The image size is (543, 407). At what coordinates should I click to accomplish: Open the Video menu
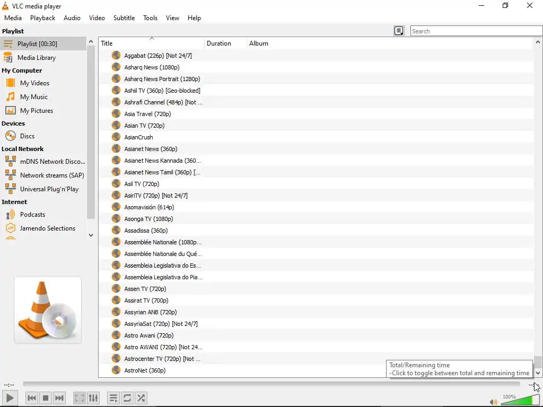tap(97, 18)
